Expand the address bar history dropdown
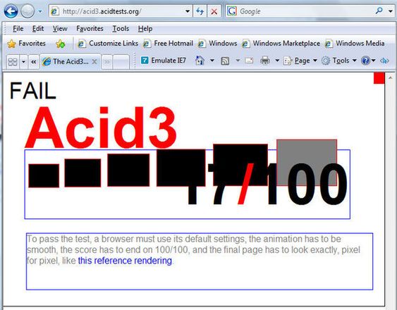The width and height of the screenshot is (397, 310). pyautogui.click(x=188, y=11)
